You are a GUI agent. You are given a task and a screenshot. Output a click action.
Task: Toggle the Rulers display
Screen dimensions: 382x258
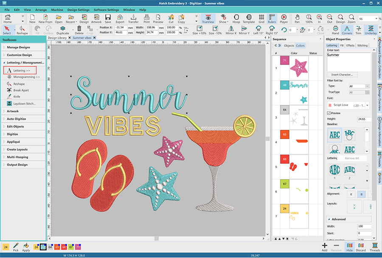272,19
